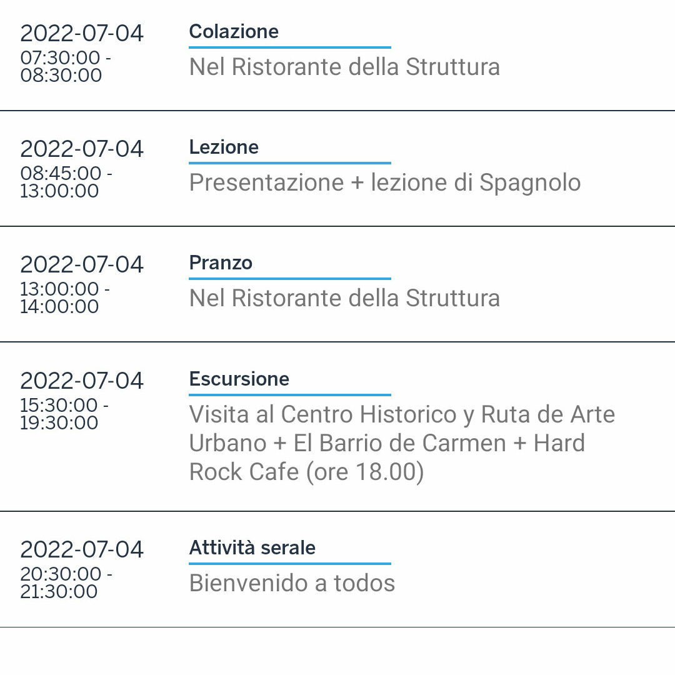The image size is (675, 675).
Task: Click the 07:30:00 - 08:30:00 time range
Action: coord(65,66)
